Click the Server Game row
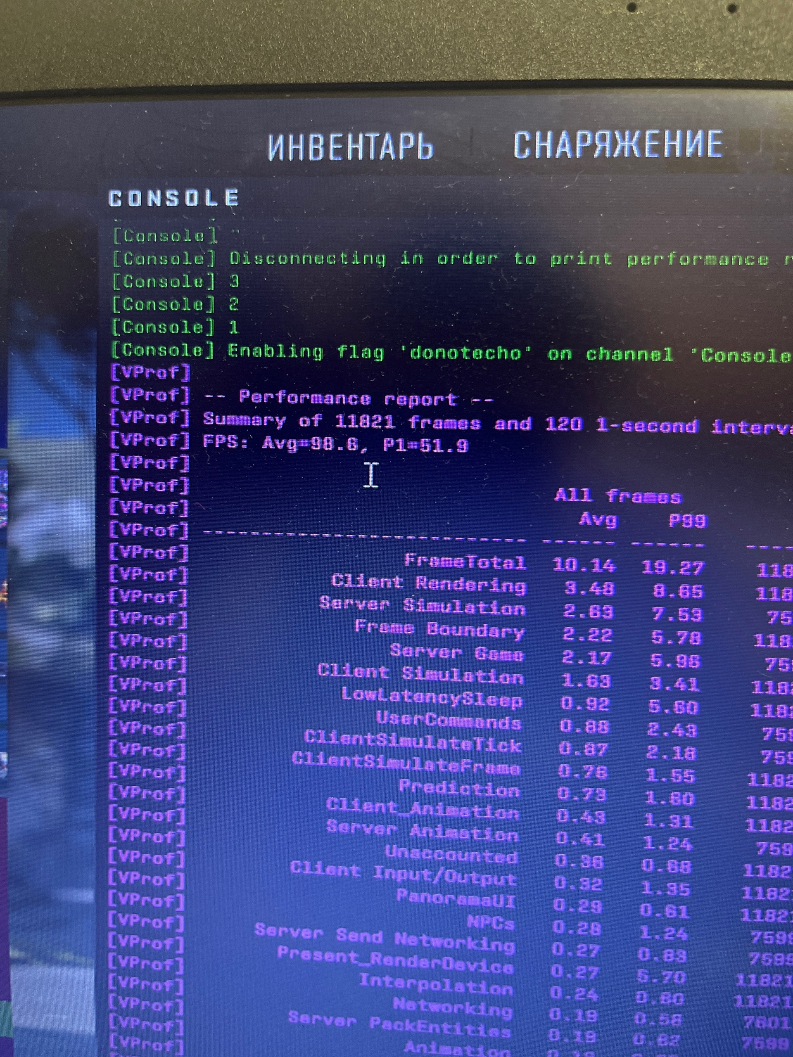The width and height of the screenshot is (793, 1057). (456, 652)
